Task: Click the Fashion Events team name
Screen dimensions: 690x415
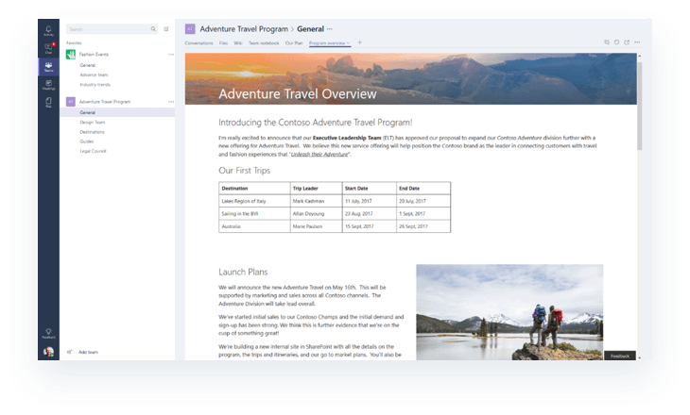Action: click(94, 54)
